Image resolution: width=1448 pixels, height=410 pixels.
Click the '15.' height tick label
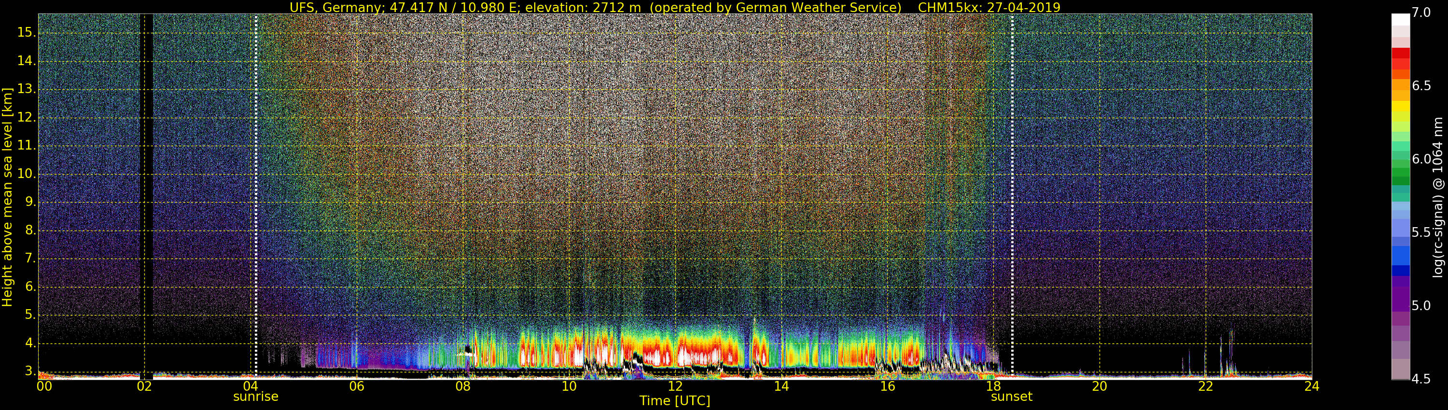coord(26,33)
